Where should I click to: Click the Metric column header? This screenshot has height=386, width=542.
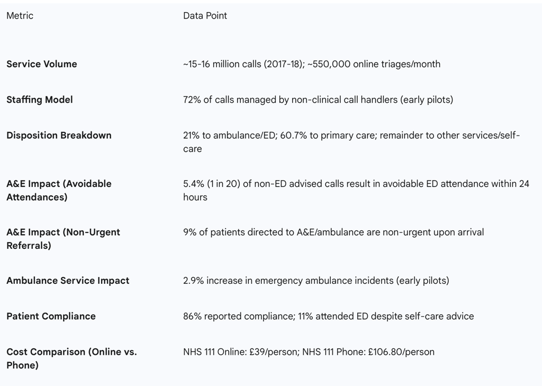(20, 16)
